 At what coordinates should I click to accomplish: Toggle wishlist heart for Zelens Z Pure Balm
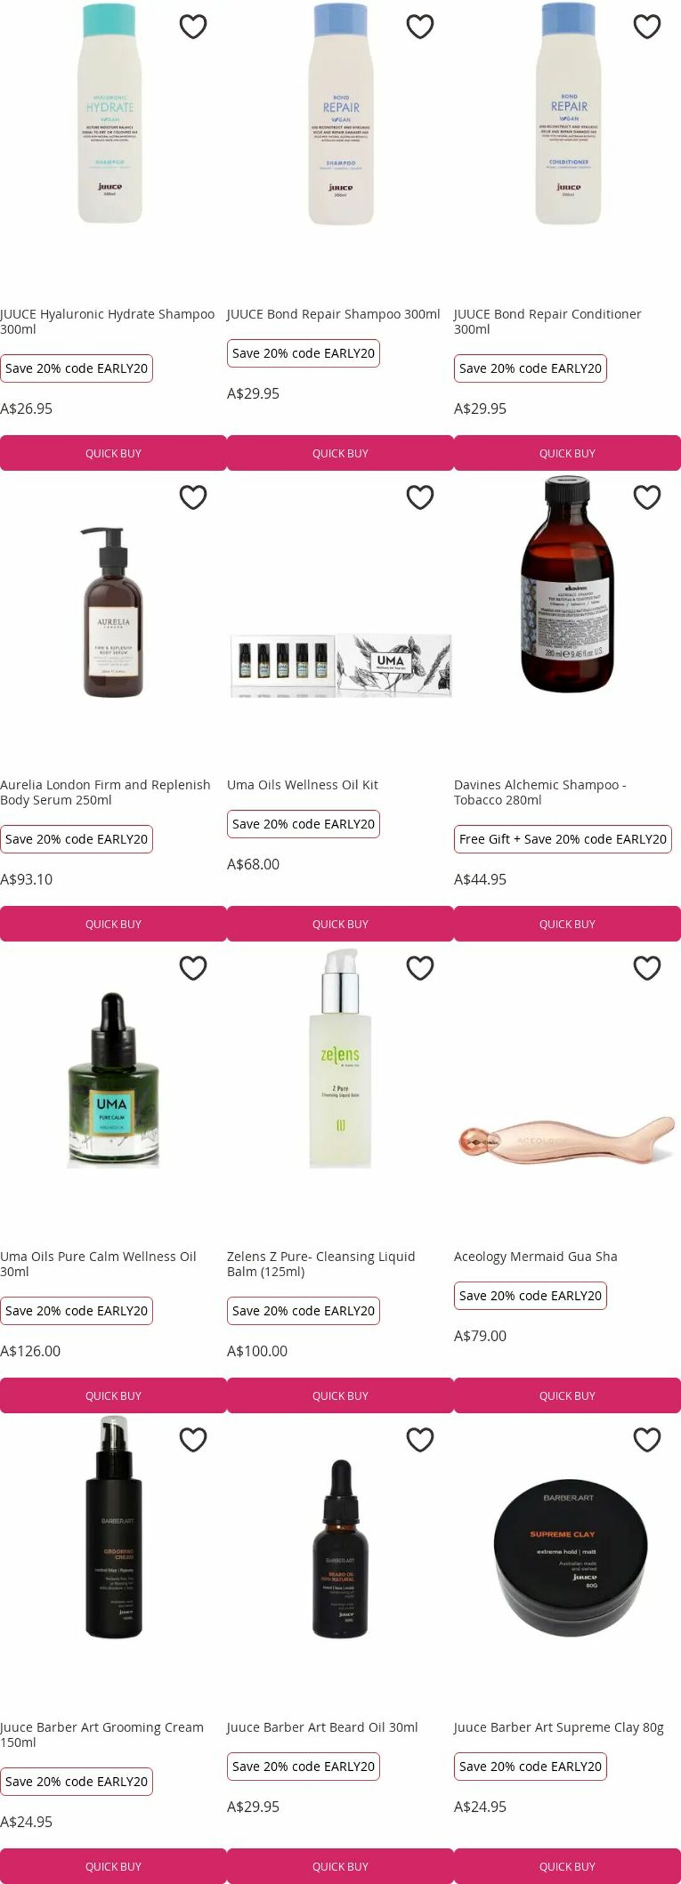420,968
